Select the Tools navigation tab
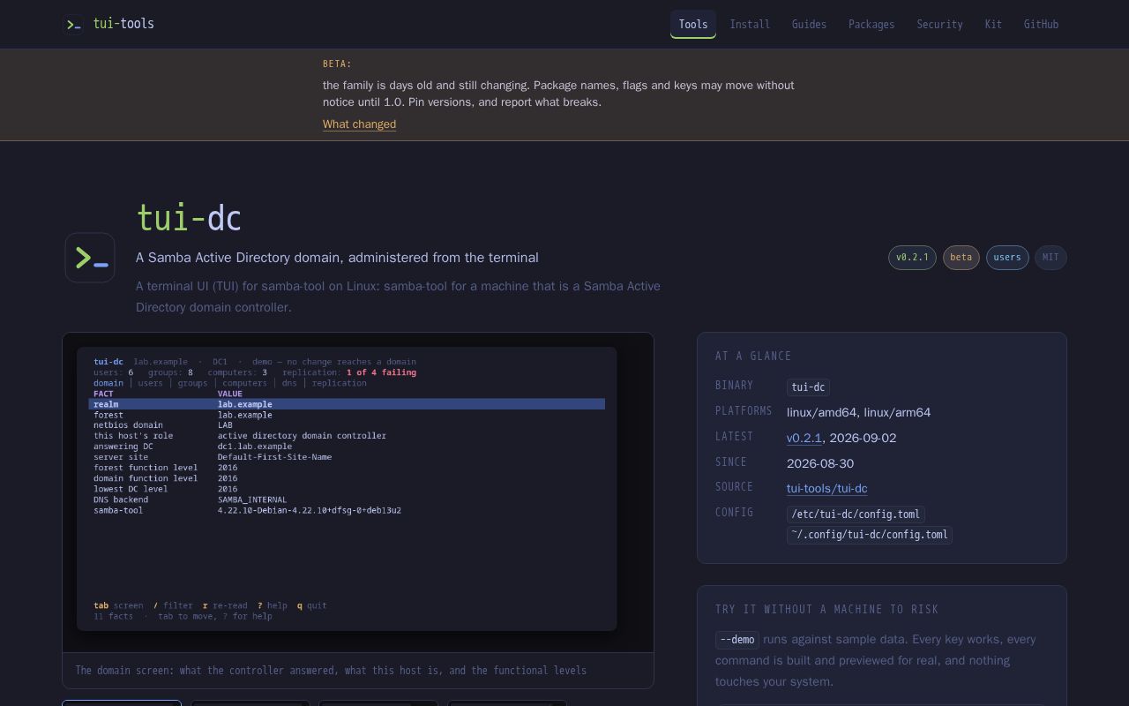This screenshot has height=706, width=1129. [x=693, y=25]
